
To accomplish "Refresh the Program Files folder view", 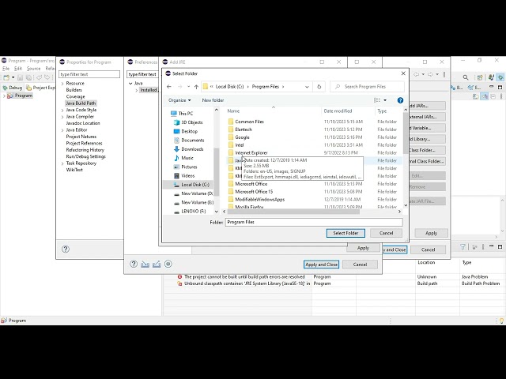I will [319, 87].
